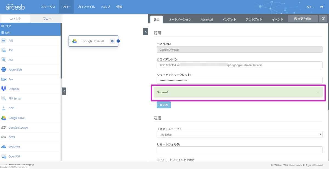Select the Dropbox connector icon
329x169 pixels.
coord(4,89)
